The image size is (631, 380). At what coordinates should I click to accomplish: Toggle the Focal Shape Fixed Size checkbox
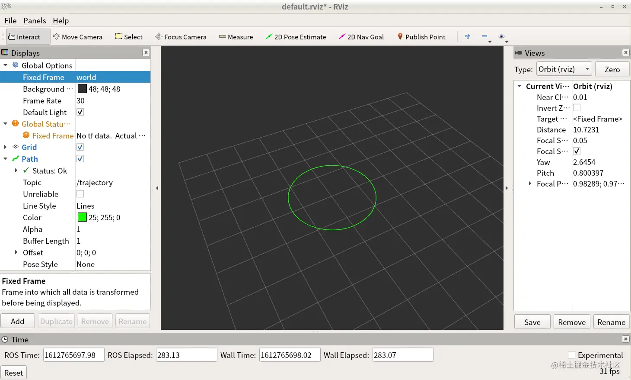coord(577,151)
